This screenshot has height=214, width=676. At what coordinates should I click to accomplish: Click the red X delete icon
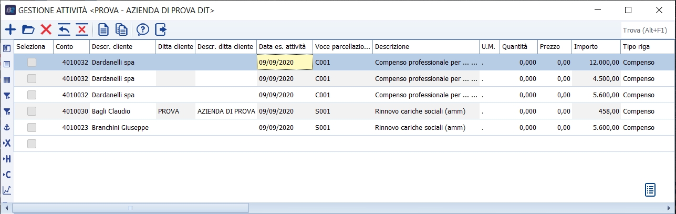[x=46, y=29]
